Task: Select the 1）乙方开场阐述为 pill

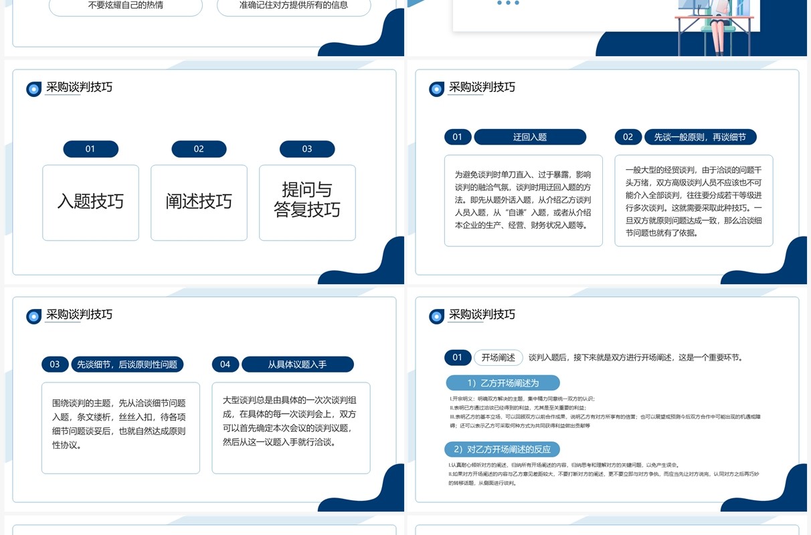Action: (x=503, y=383)
